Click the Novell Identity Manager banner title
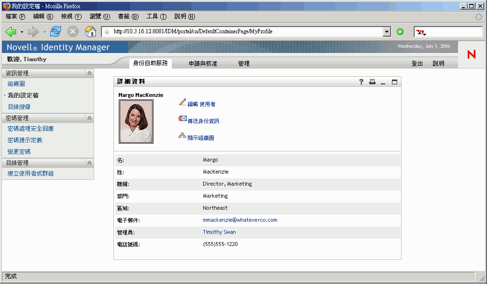Viewport: 487px width, 284px height. [58, 47]
